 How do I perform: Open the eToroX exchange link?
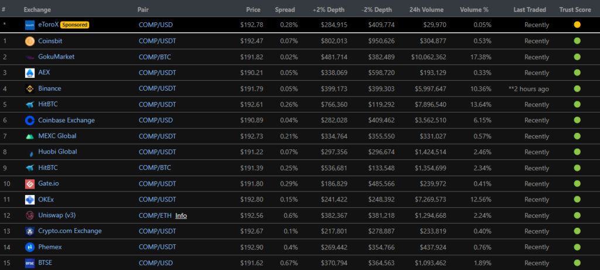48,25
